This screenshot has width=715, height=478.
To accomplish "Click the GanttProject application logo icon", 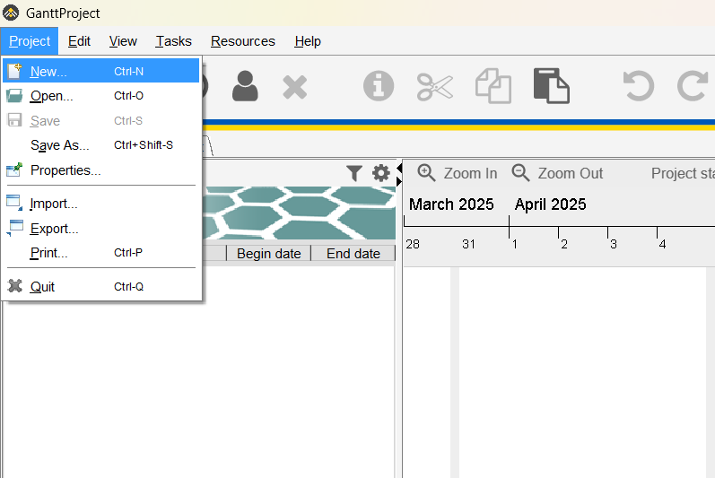I will [x=11, y=13].
